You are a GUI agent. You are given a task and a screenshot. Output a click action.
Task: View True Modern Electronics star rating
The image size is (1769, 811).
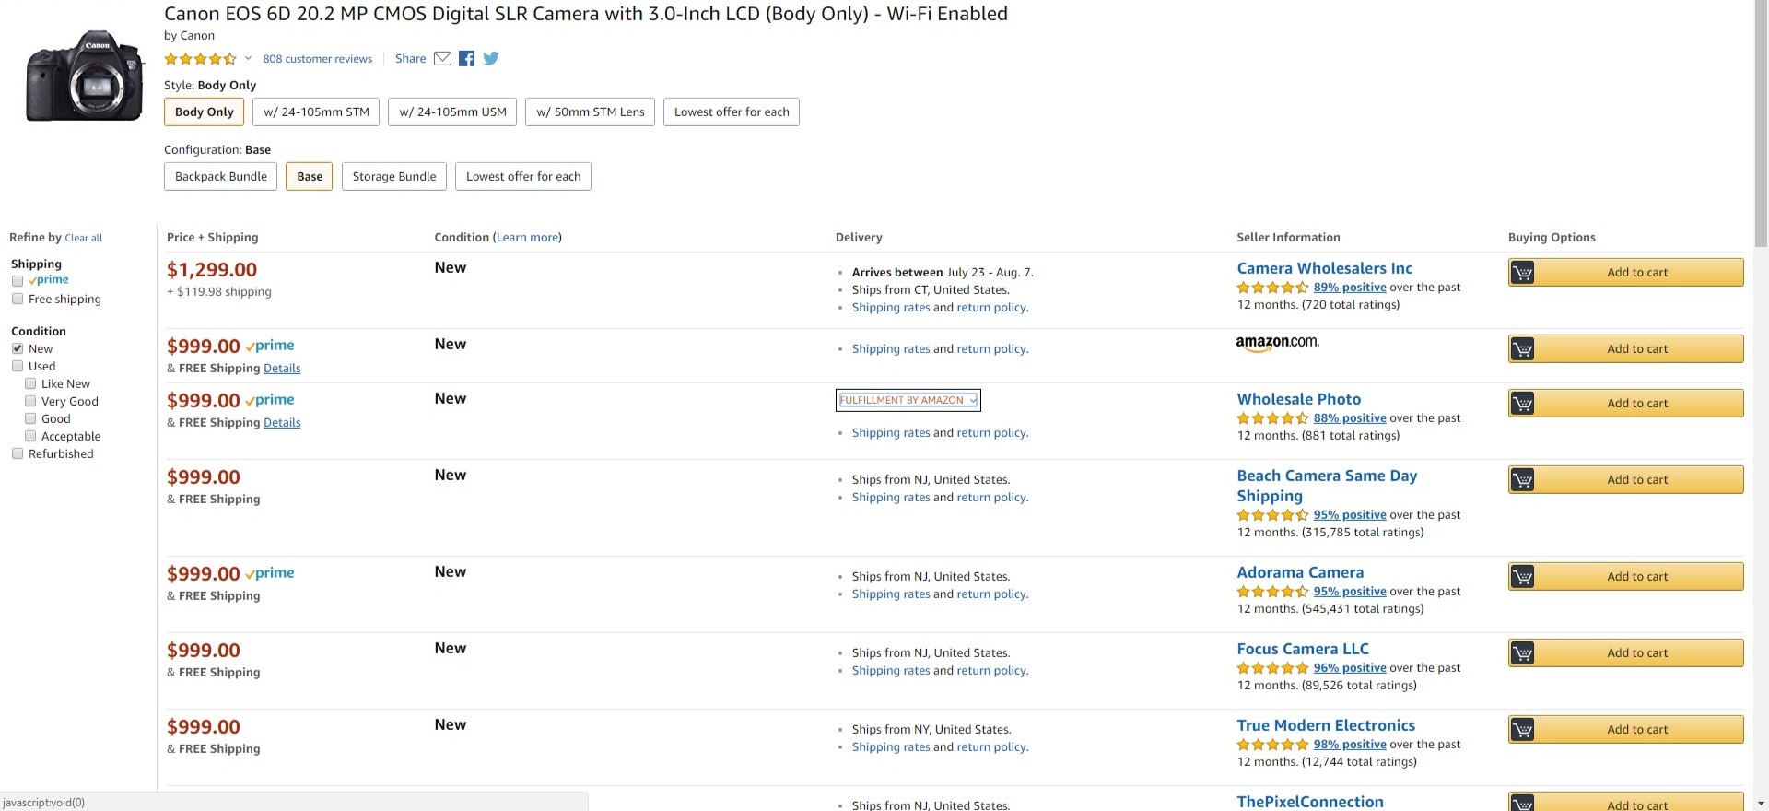pos(1272,745)
